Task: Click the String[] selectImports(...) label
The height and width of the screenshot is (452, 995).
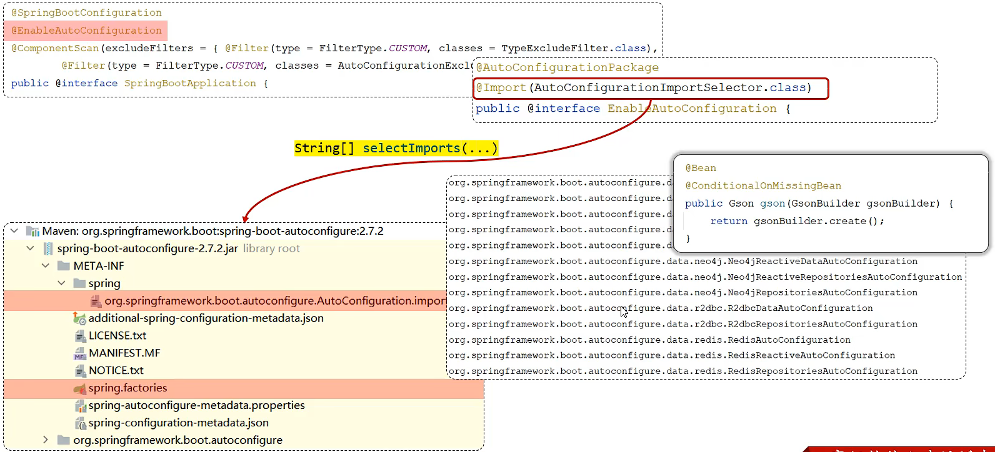Action: pyautogui.click(x=396, y=148)
